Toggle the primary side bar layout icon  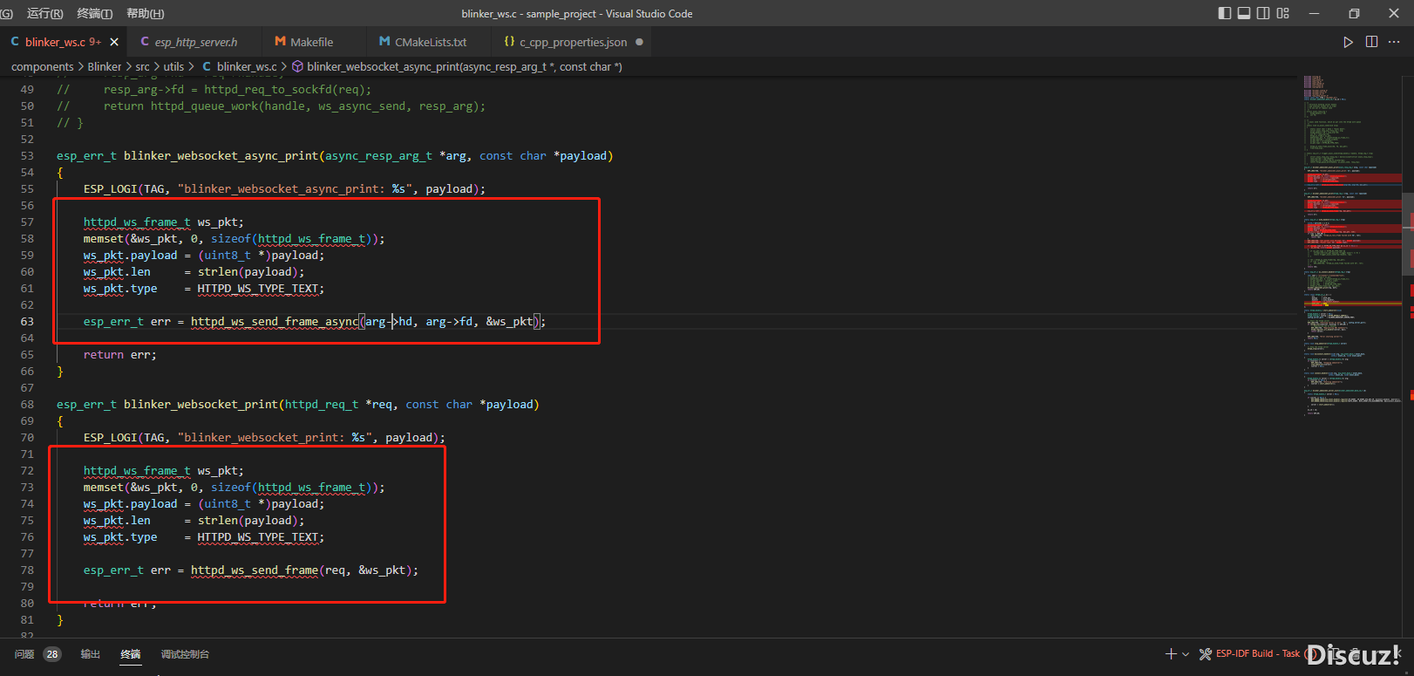tap(1225, 13)
